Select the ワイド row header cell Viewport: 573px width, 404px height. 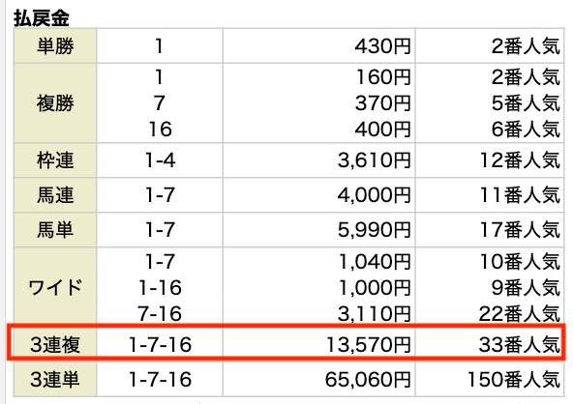(x=55, y=288)
